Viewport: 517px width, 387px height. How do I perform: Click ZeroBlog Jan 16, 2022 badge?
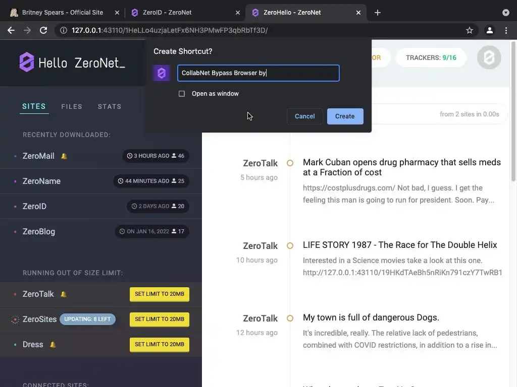[152, 231]
